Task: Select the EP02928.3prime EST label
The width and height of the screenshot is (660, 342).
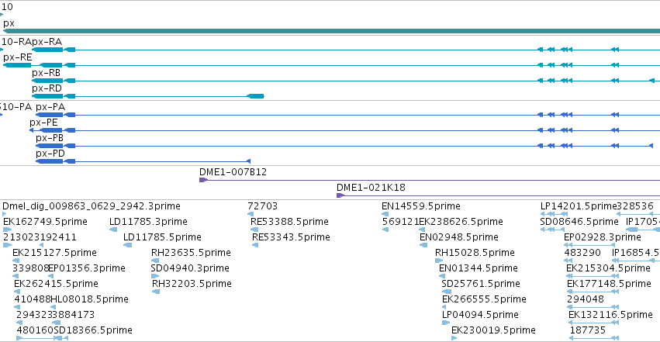Action: [x=603, y=237]
